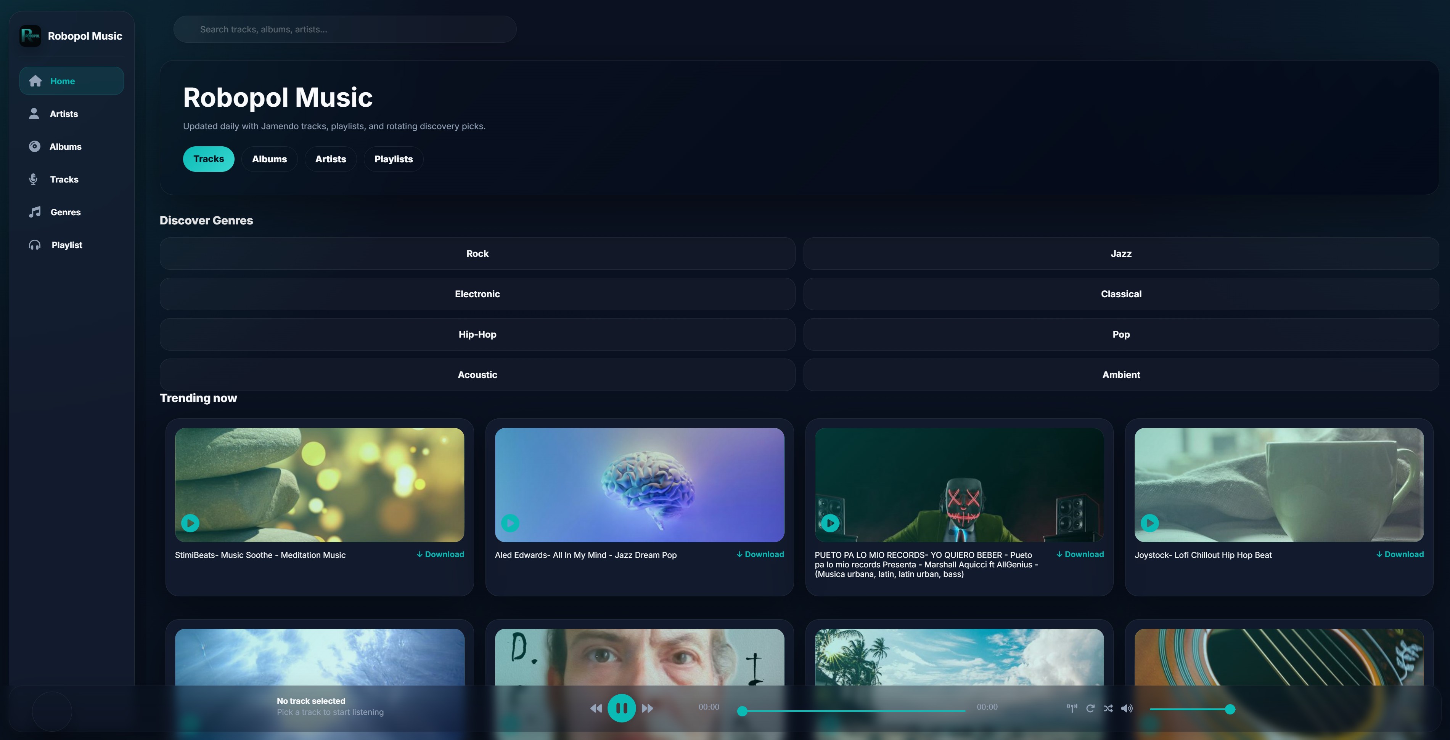
Task: Click the radio broadcast icon in player bar
Action: click(x=1072, y=708)
